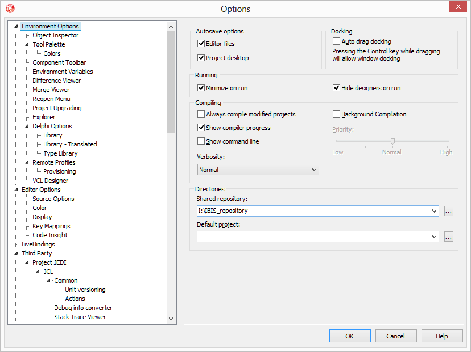Collapse the Editor Options tree node
Viewport: 471px width, 352px height.
point(16,190)
